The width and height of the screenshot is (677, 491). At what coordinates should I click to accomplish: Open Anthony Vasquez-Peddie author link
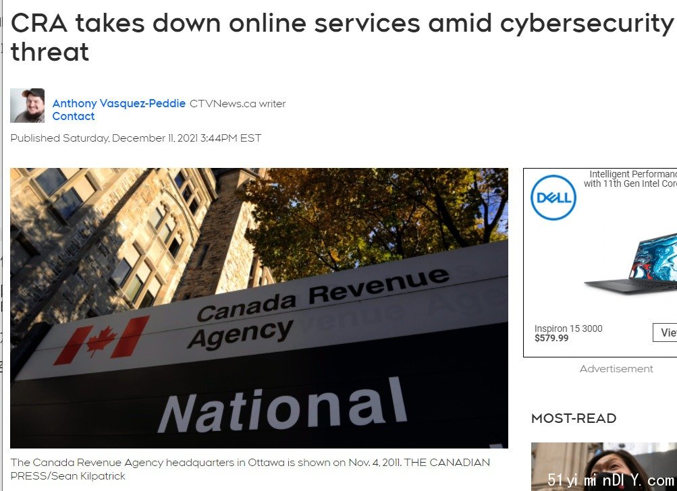119,104
